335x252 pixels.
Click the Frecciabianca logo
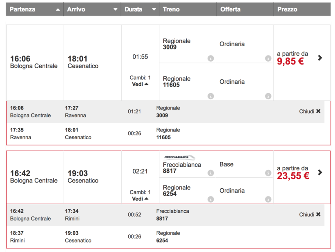coord(179,157)
